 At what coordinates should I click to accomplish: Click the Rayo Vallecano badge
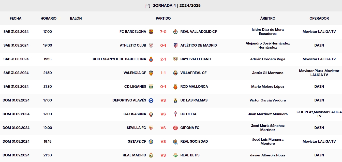(175, 59)
